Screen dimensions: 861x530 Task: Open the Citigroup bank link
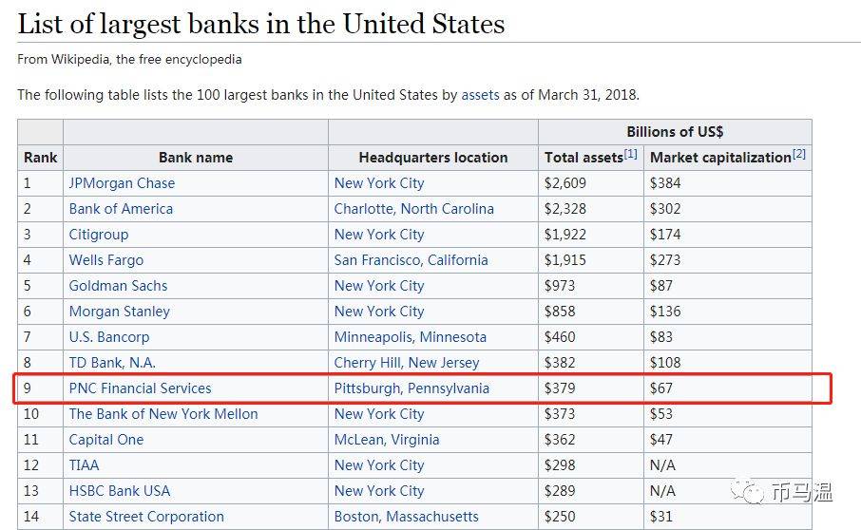point(98,235)
